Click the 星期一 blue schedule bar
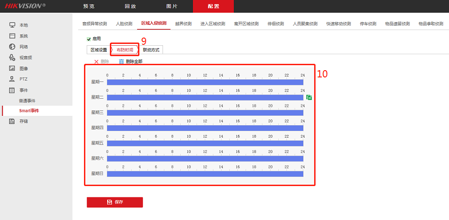The width and height of the screenshot is (449, 220). (205, 82)
